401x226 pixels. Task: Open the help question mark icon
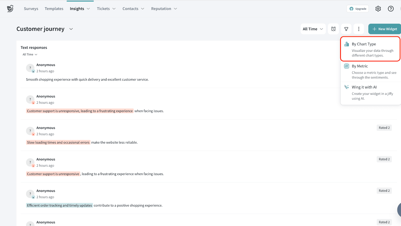click(390, 9)
